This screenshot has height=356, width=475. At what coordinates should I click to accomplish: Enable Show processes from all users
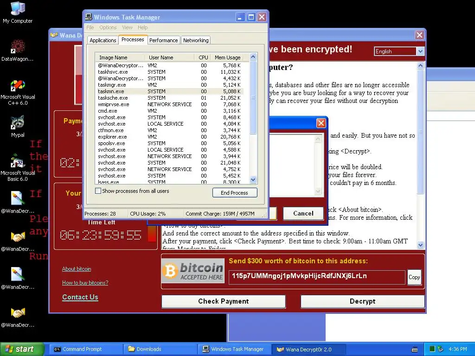tap(98, 191)
